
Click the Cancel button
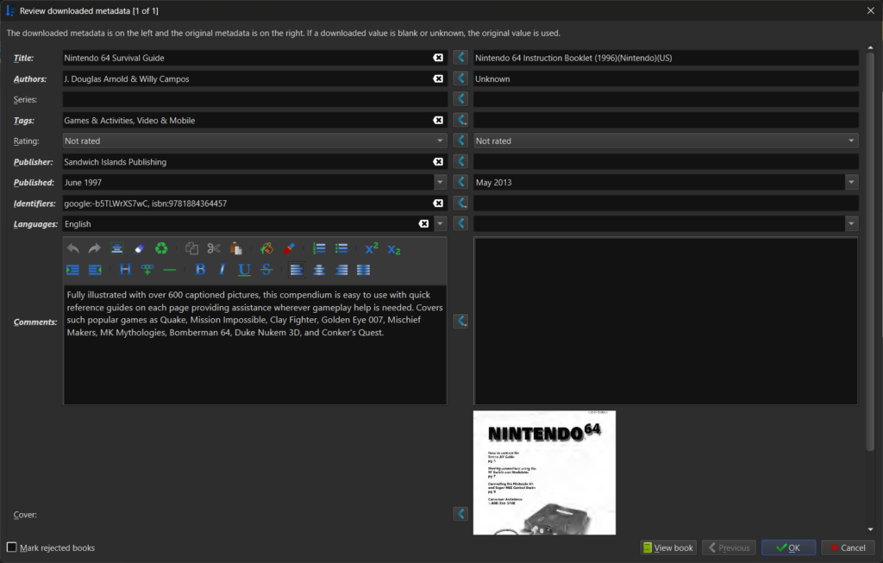click(x=848, y=547)
